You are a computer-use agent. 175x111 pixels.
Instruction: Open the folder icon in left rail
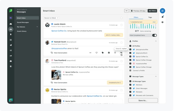point(11,18)
